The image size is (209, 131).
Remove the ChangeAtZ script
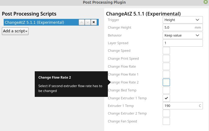coord(94,22)
